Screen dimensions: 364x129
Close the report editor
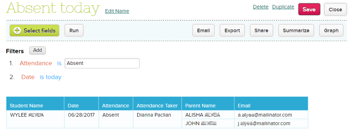335,10
